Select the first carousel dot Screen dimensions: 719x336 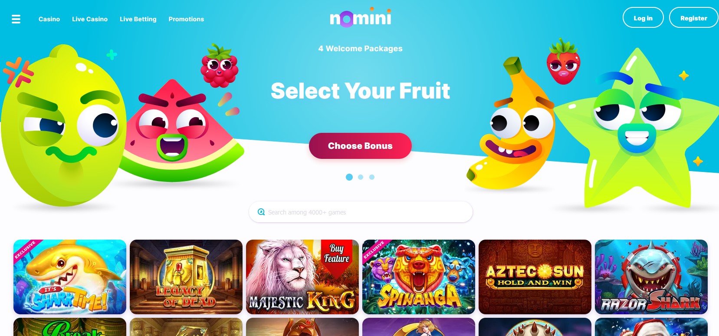[x=349, y=177]
